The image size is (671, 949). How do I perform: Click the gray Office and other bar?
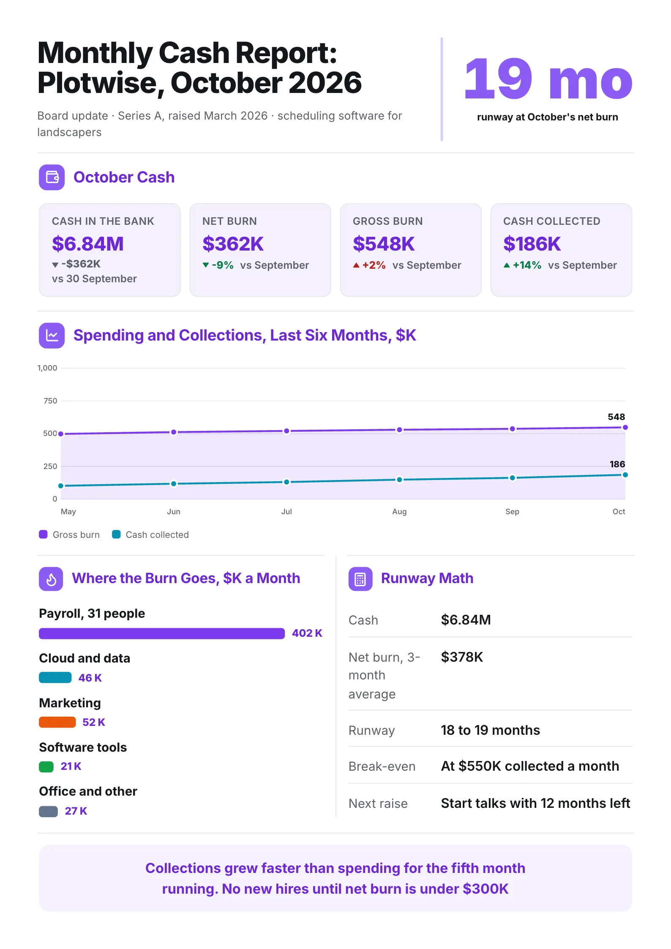(x=49, y=811)
